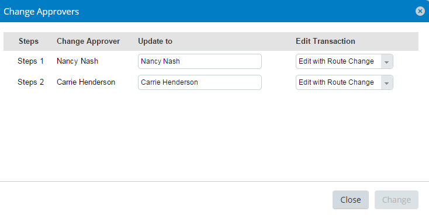
Task: Edit the Carrie Henderson Update to field
Action: [200, 82]
